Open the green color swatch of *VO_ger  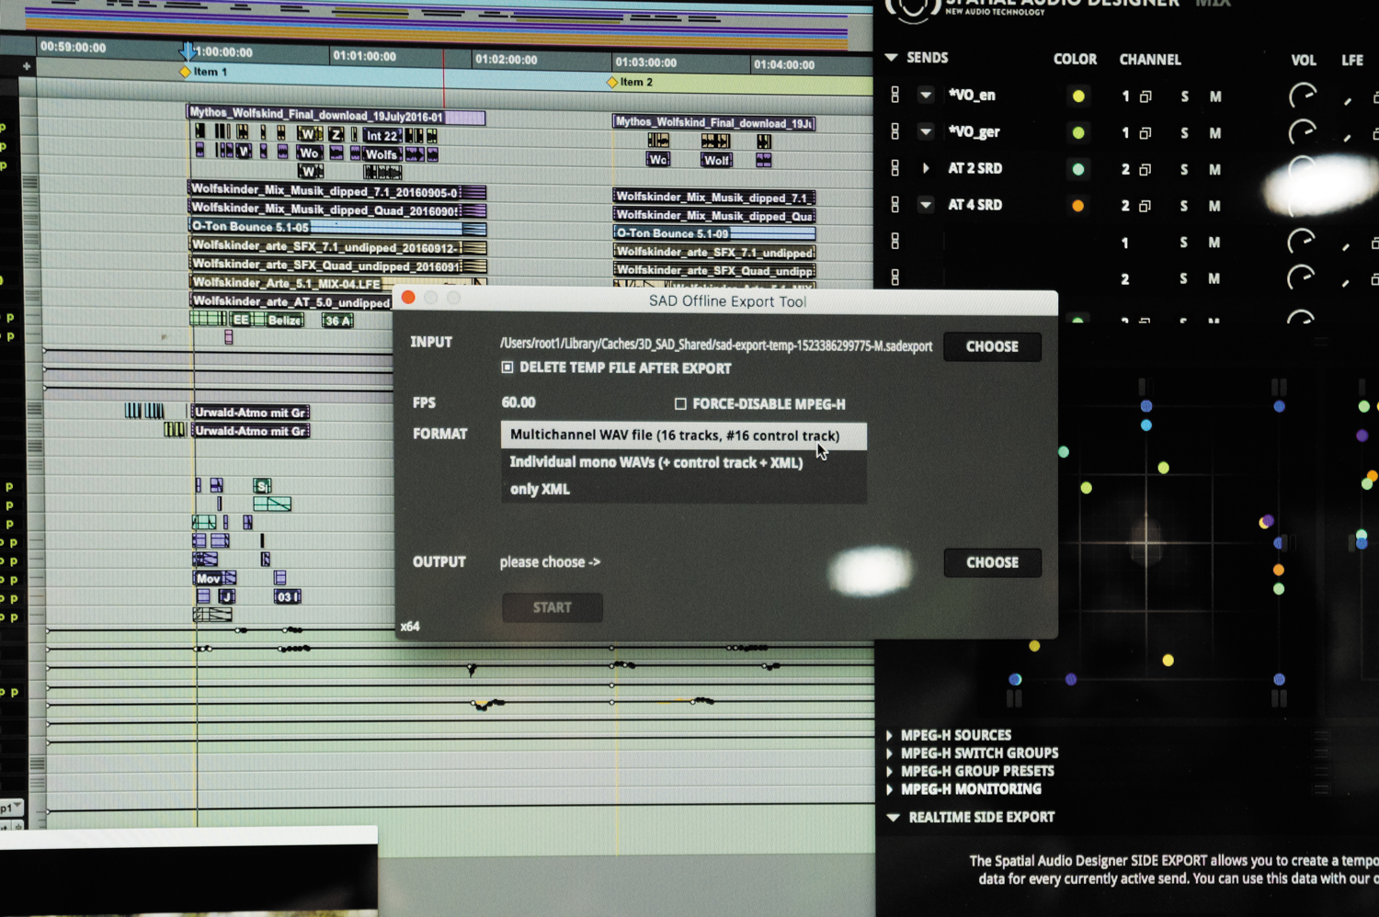click(x=1078, y=132)
